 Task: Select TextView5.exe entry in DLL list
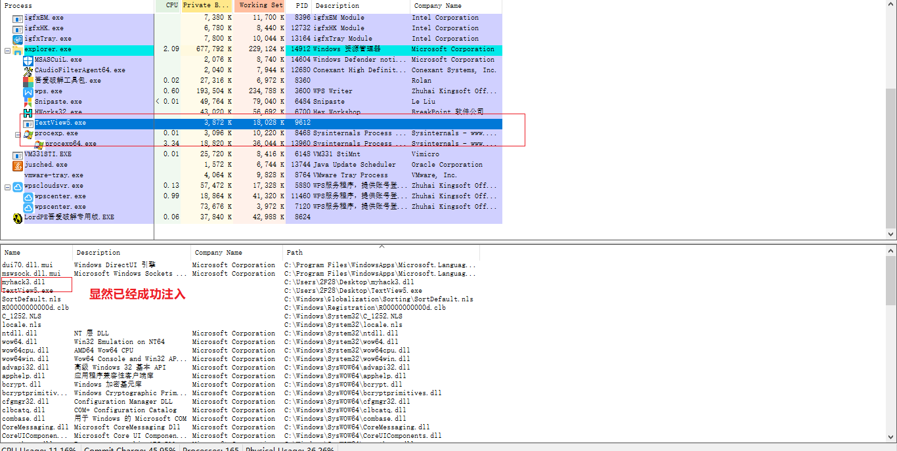pyautogui.click(x=28, y=290)
